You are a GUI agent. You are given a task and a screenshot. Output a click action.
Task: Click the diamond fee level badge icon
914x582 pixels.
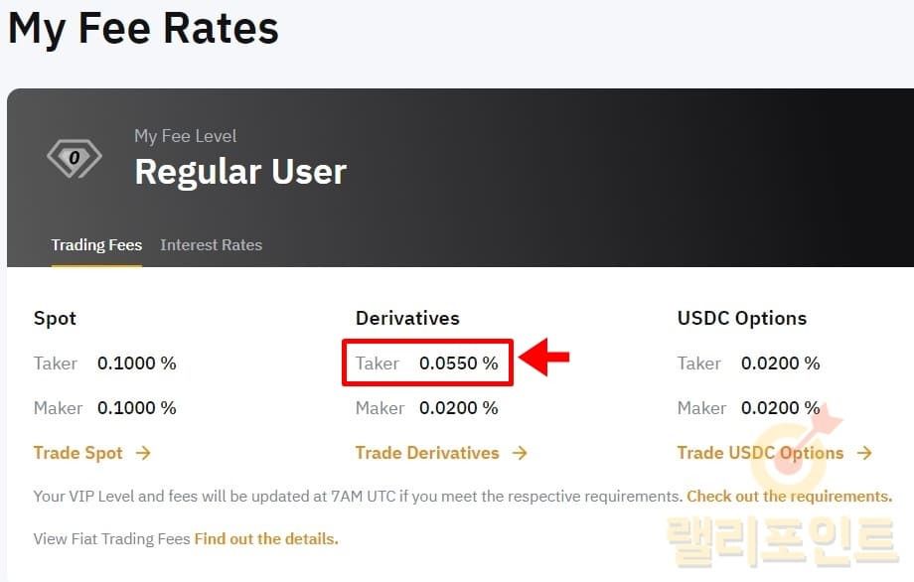[x=74, y=159]
